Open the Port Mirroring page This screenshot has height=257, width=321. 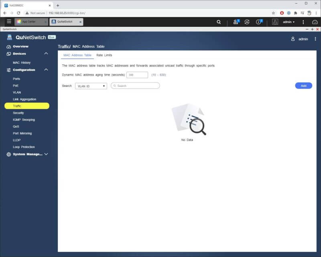(x=22, y=133)
